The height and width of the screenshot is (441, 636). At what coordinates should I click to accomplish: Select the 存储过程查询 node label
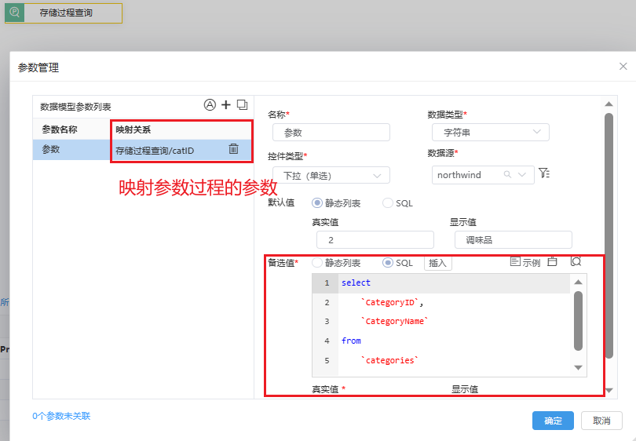(x=66, y=13)
